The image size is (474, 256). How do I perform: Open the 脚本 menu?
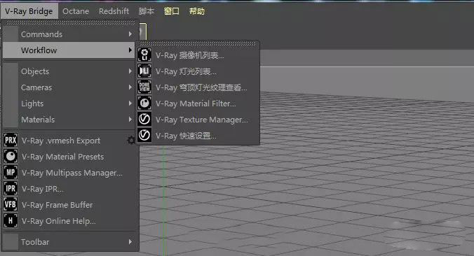[147, 11]
